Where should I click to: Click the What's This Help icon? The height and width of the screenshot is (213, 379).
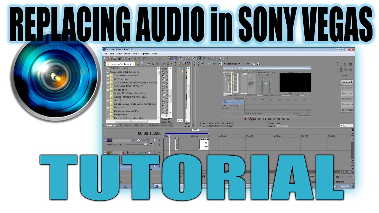[x=227, y=59]
